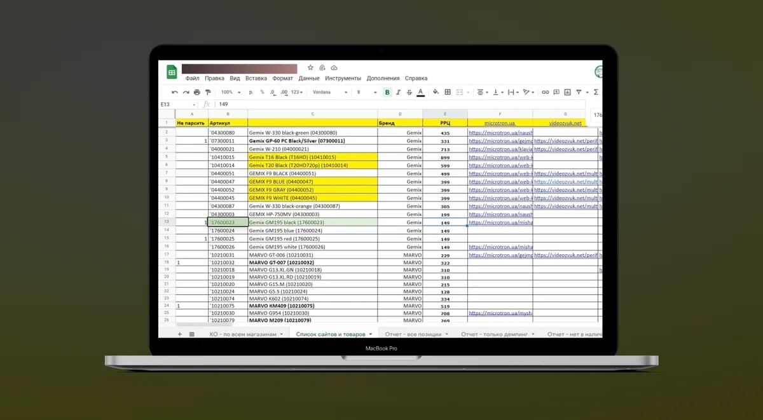Viewport: 763px width, 420px height.
Task: Open vertical align dropdown
Action: pyautogui.click(x=497, y=92)
